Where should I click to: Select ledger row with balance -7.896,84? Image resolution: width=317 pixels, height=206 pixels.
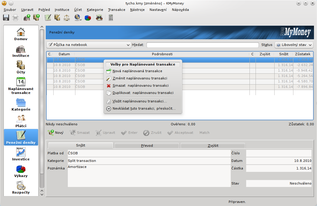coord(180,87)
